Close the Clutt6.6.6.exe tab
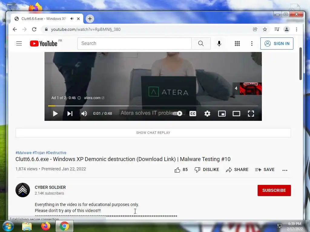 (x=78, y=19)
